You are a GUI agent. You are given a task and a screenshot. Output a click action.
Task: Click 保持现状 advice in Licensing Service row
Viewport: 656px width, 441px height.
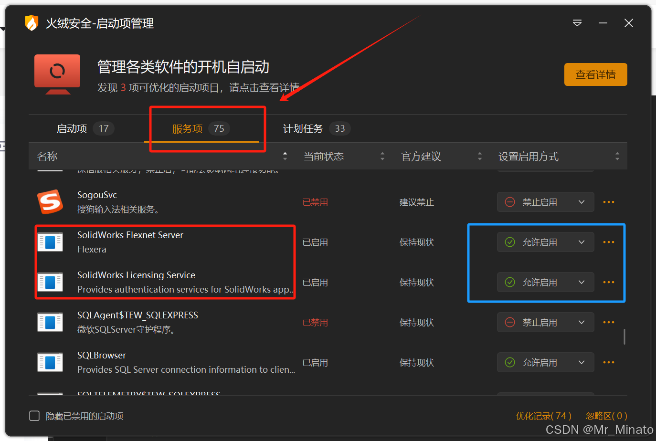point(417,282)
